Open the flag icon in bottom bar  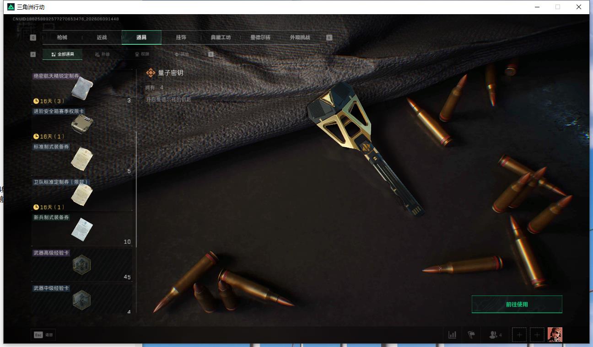[471, 335]
